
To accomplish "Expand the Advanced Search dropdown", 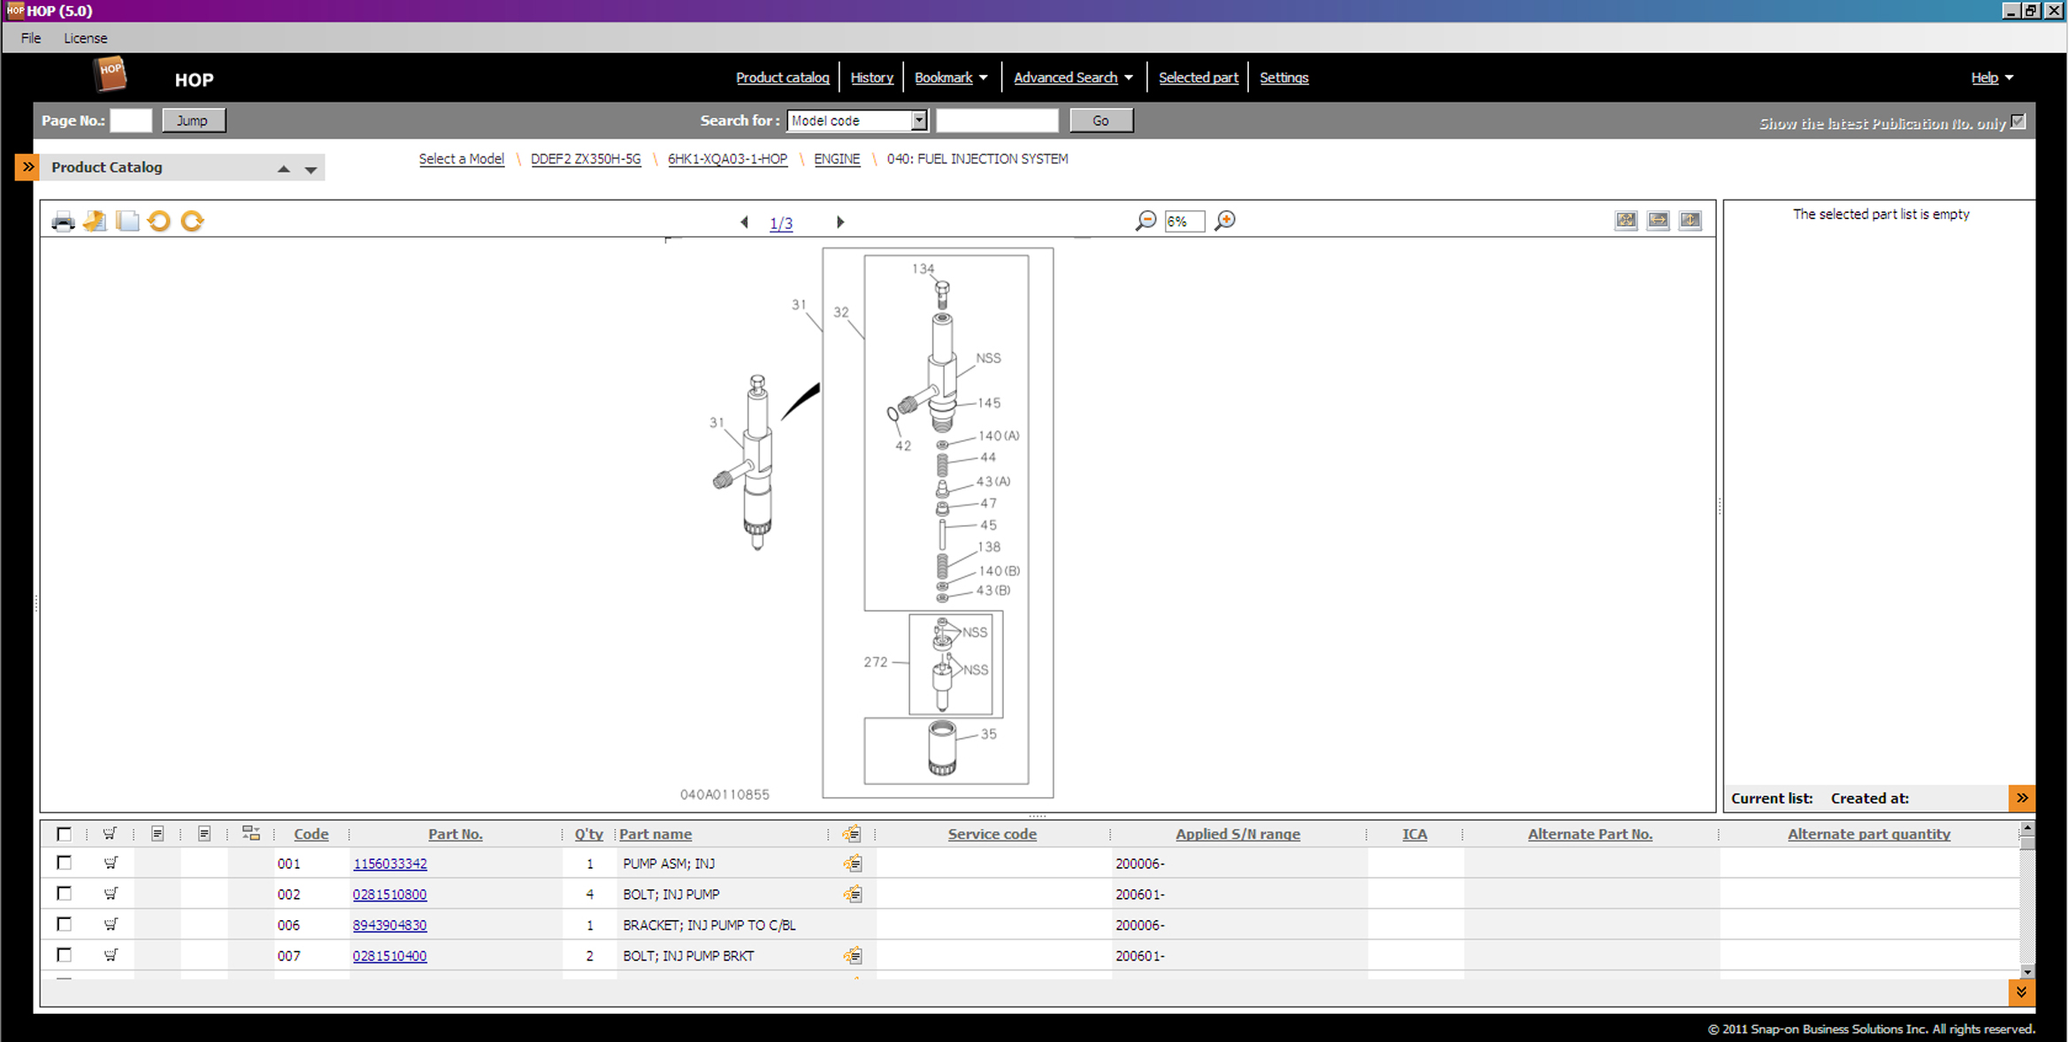I will [1128, 78].
